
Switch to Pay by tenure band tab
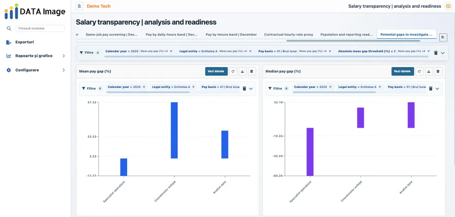tap(231, 35)
